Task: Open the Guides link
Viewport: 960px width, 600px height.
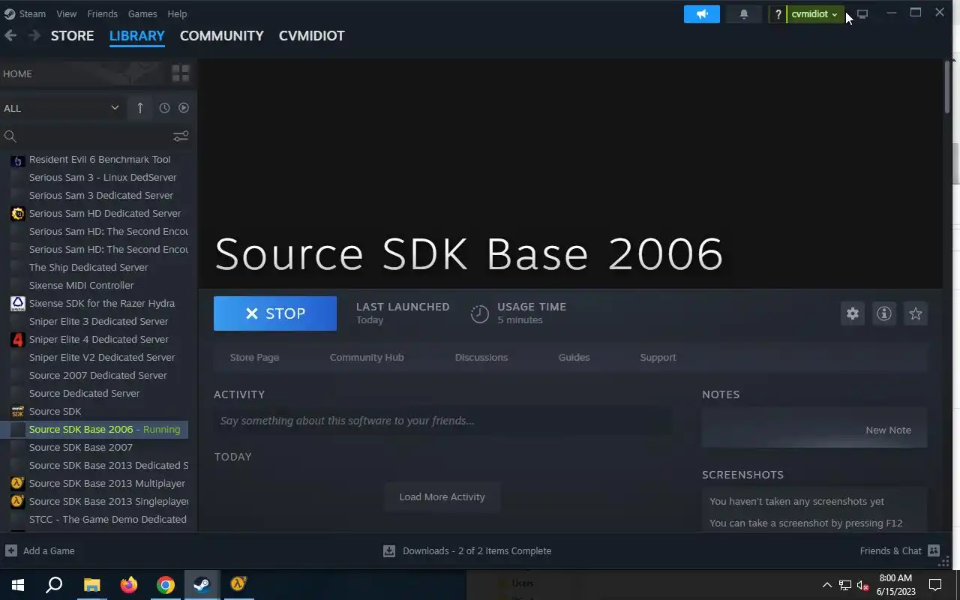Action: [x=574, y=357]
